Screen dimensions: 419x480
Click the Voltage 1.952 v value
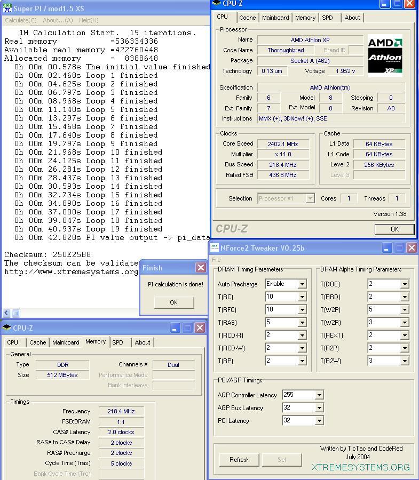coord(345,71)
